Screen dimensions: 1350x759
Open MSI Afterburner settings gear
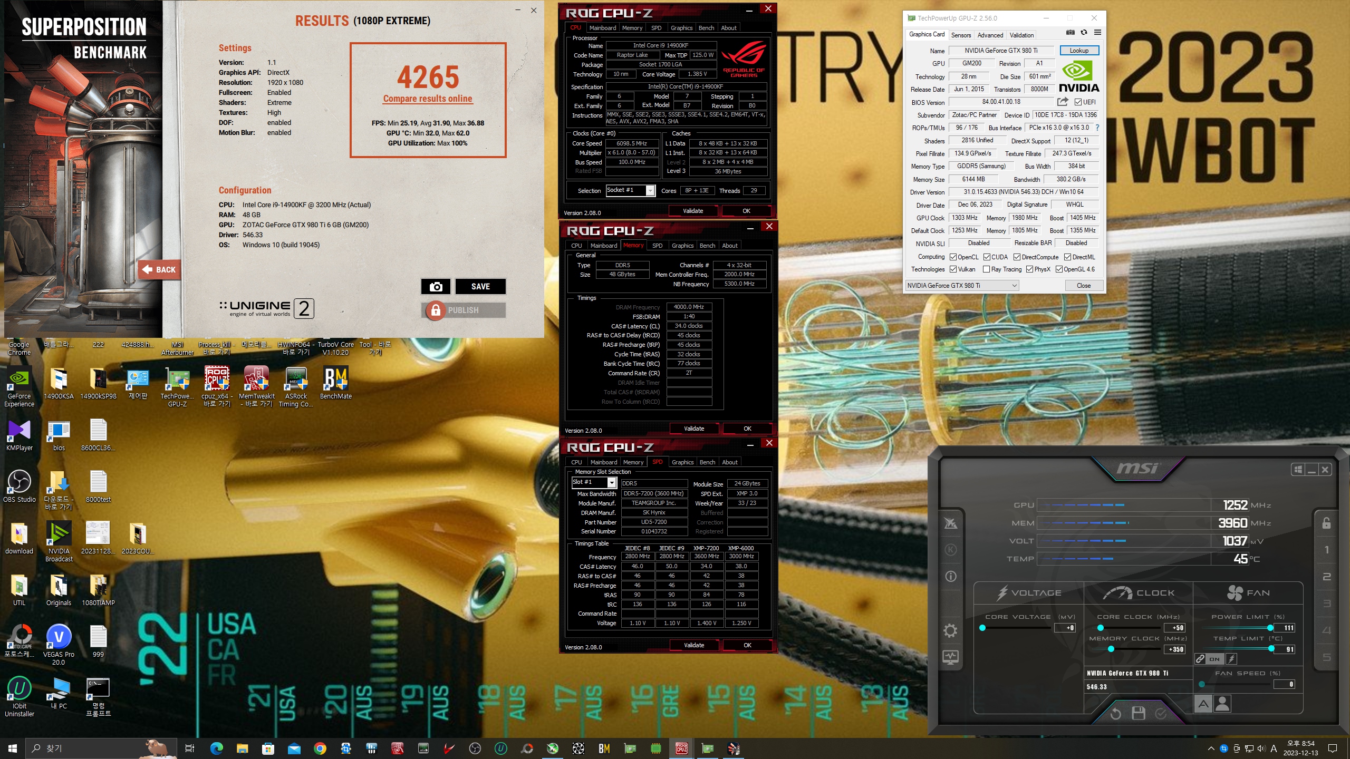coord(950,630)
